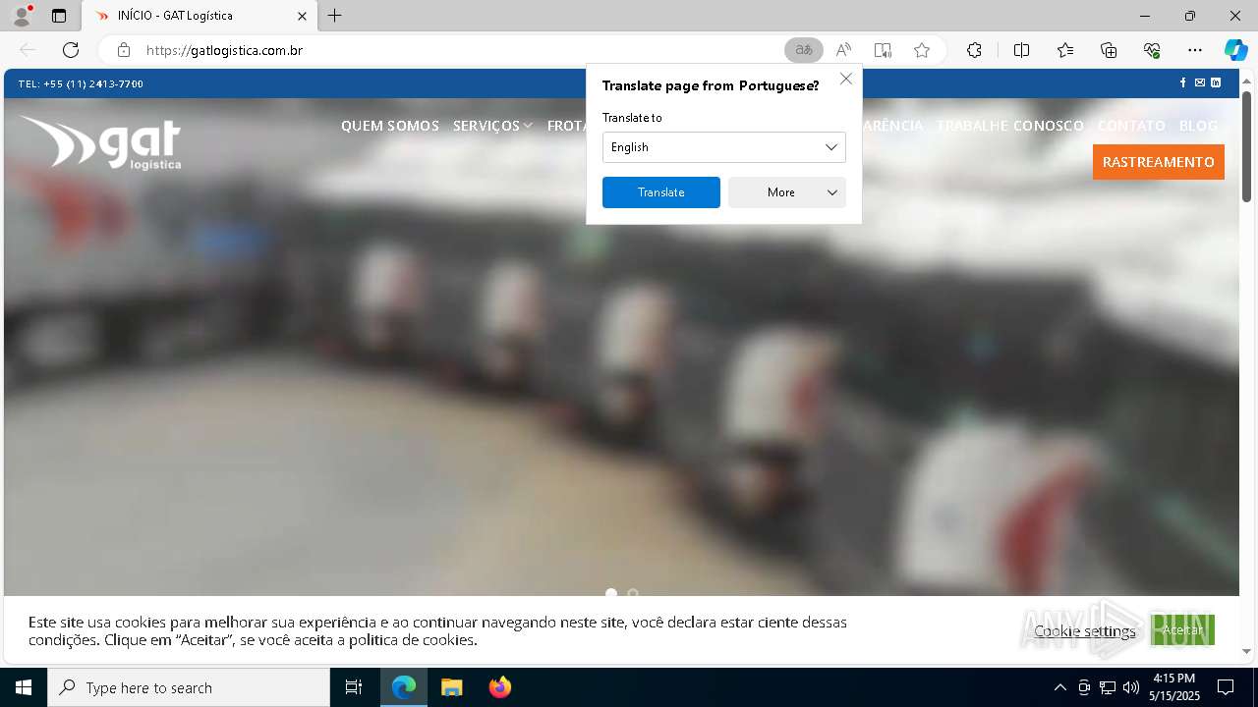The width and height of the screenshot is (1258, 707).
Task: Click the page vertical scrollbar thumb
Action: point(1246,146)
